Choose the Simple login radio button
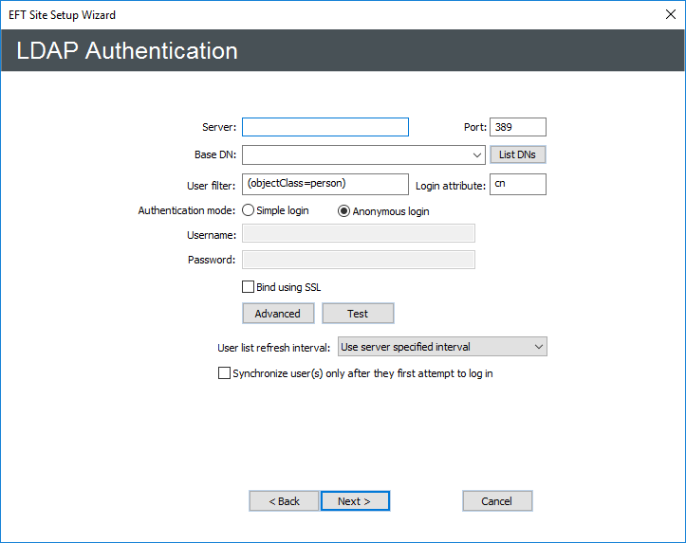This screenshot has width=686, height=543. [249, 211]
